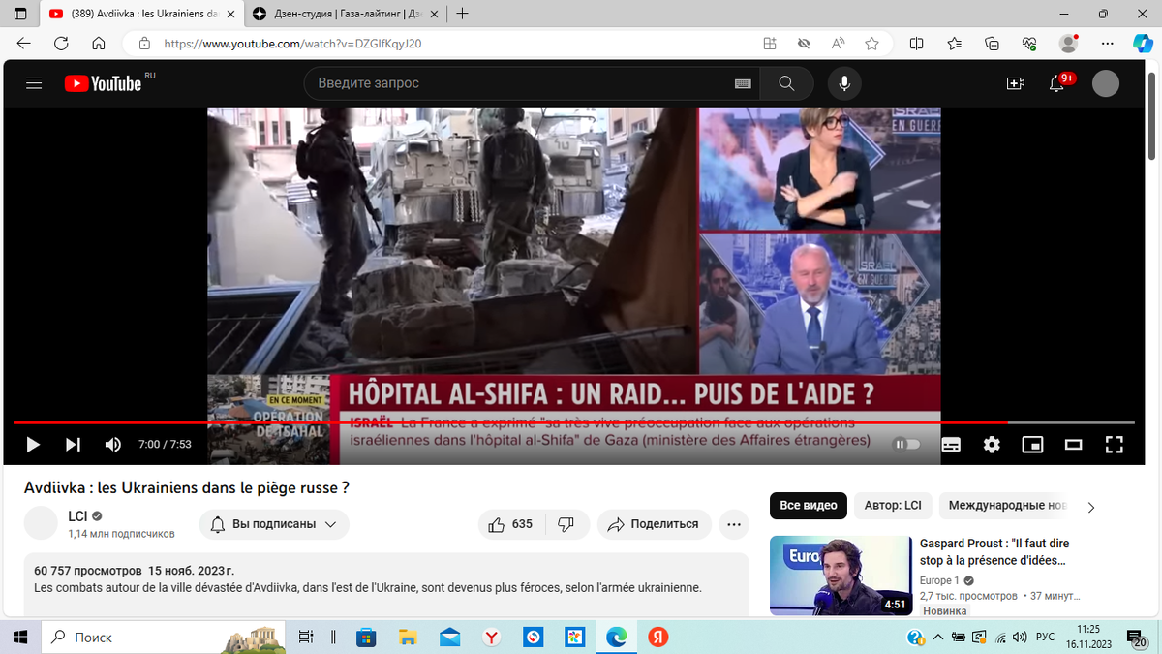This screenshot has height=654, width=1162.
Task: Open the Favorites list
Action: coord(955,44)
